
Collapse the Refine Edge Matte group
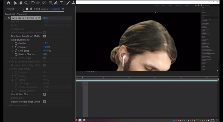[x=10, y=69]
